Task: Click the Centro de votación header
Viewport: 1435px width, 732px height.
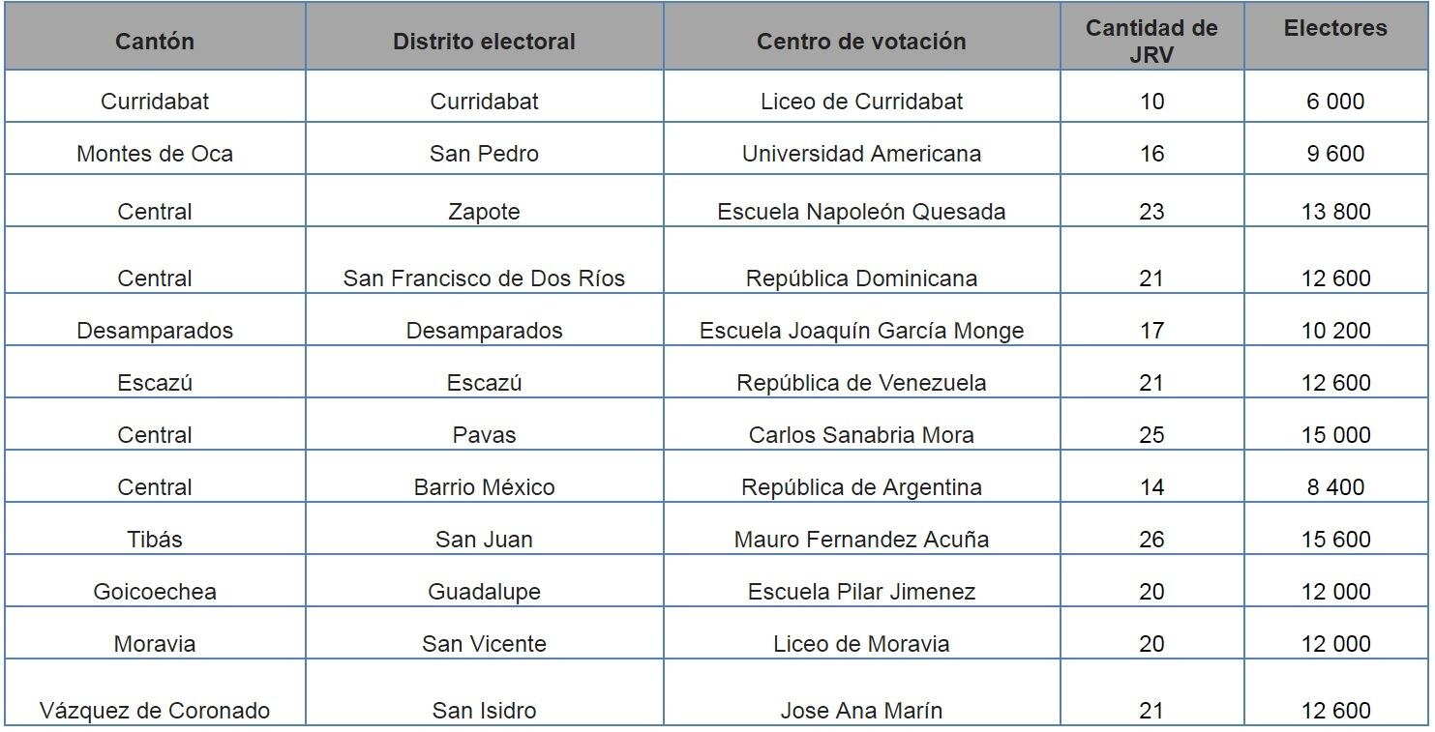Action: pyautogui.click(x=861, y=42)
